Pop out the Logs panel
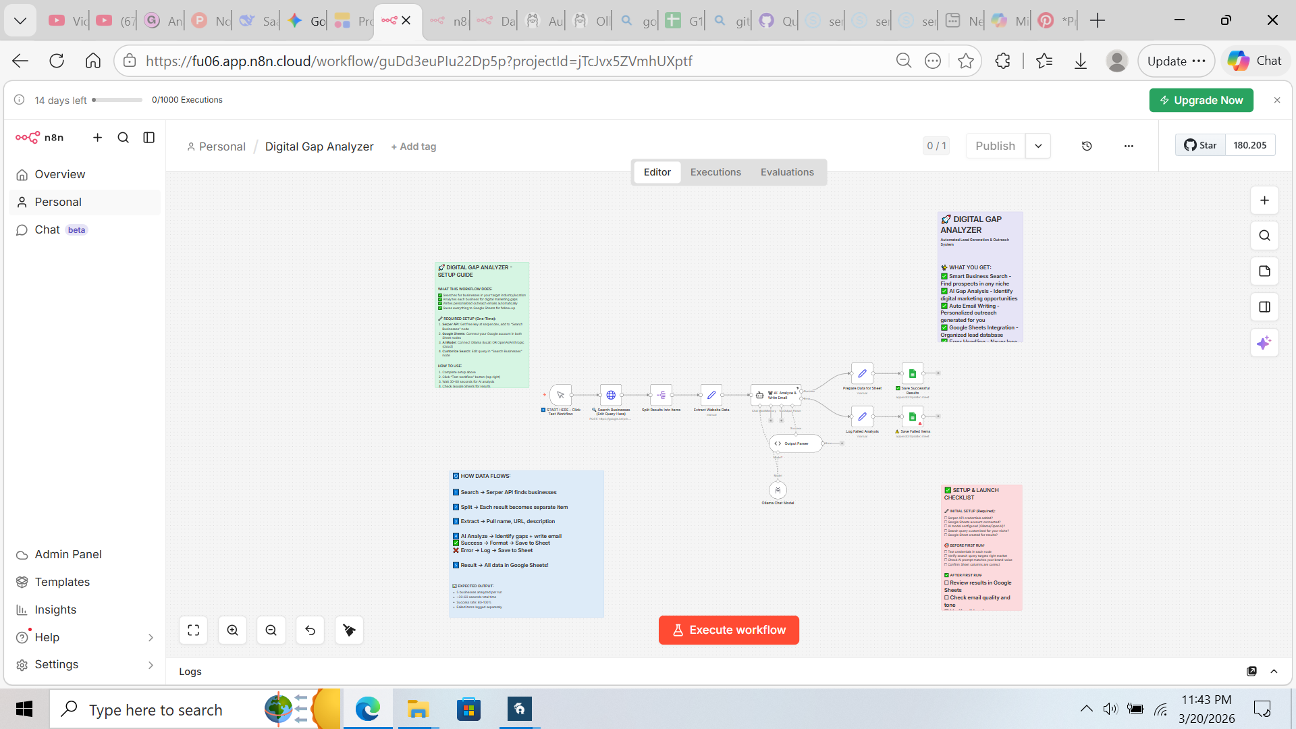 pos(1251,671)
